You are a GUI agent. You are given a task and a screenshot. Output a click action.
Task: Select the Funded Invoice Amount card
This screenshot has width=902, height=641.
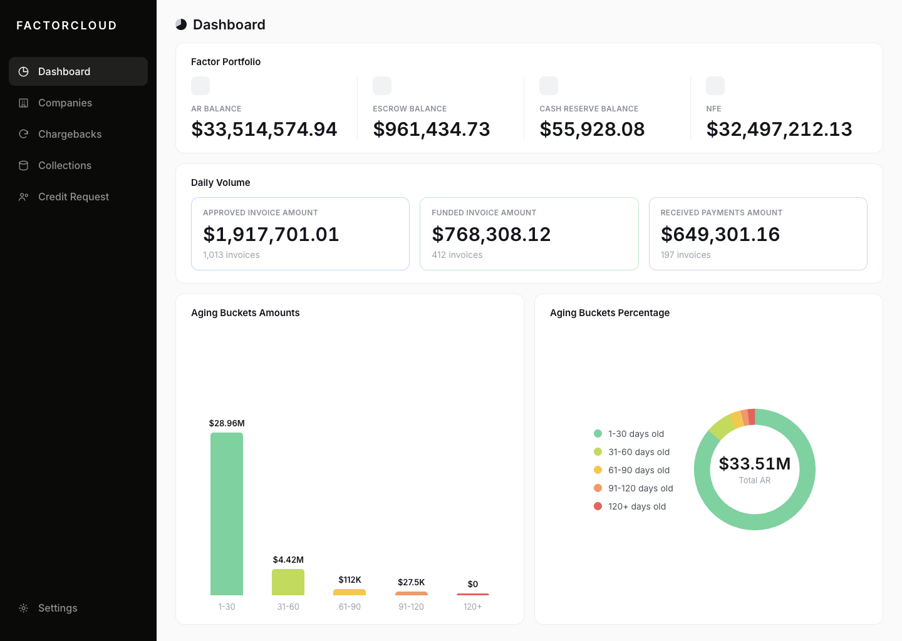[529, 234]
